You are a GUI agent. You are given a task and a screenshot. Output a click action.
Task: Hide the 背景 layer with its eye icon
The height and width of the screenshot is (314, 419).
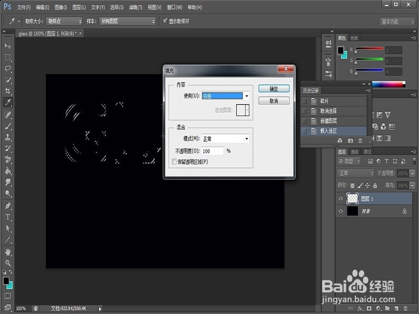(340, 211)
